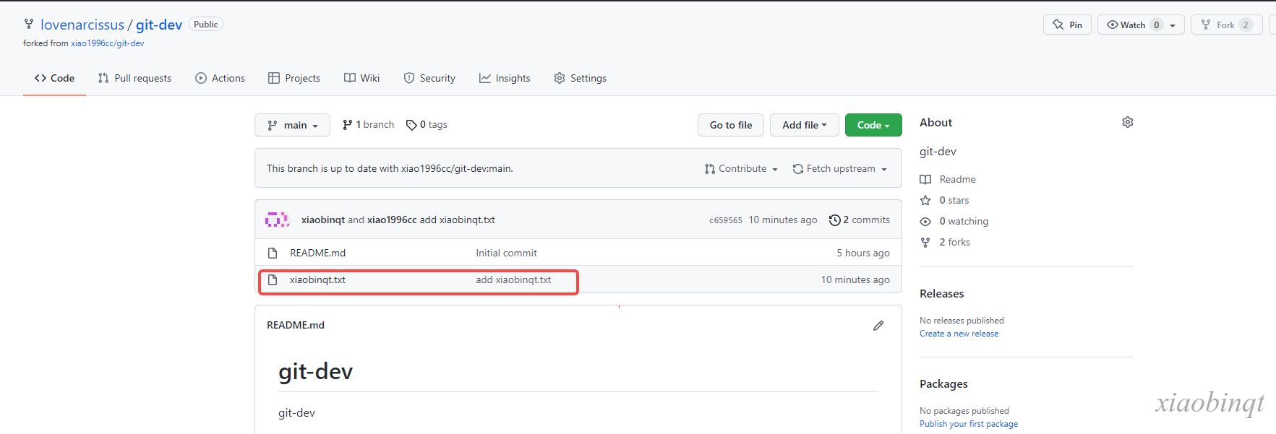1276x434 pixels.
Task: View the Initial commit message
Action: coord(506,253)
